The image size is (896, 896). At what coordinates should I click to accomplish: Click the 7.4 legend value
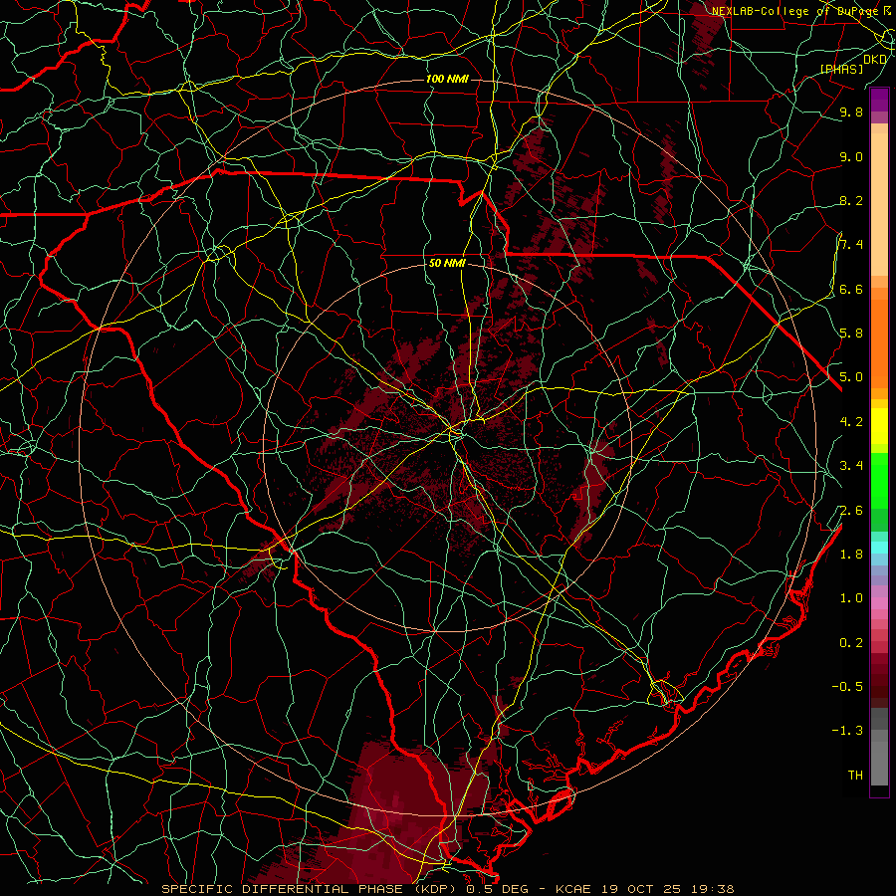pos(851,245)
